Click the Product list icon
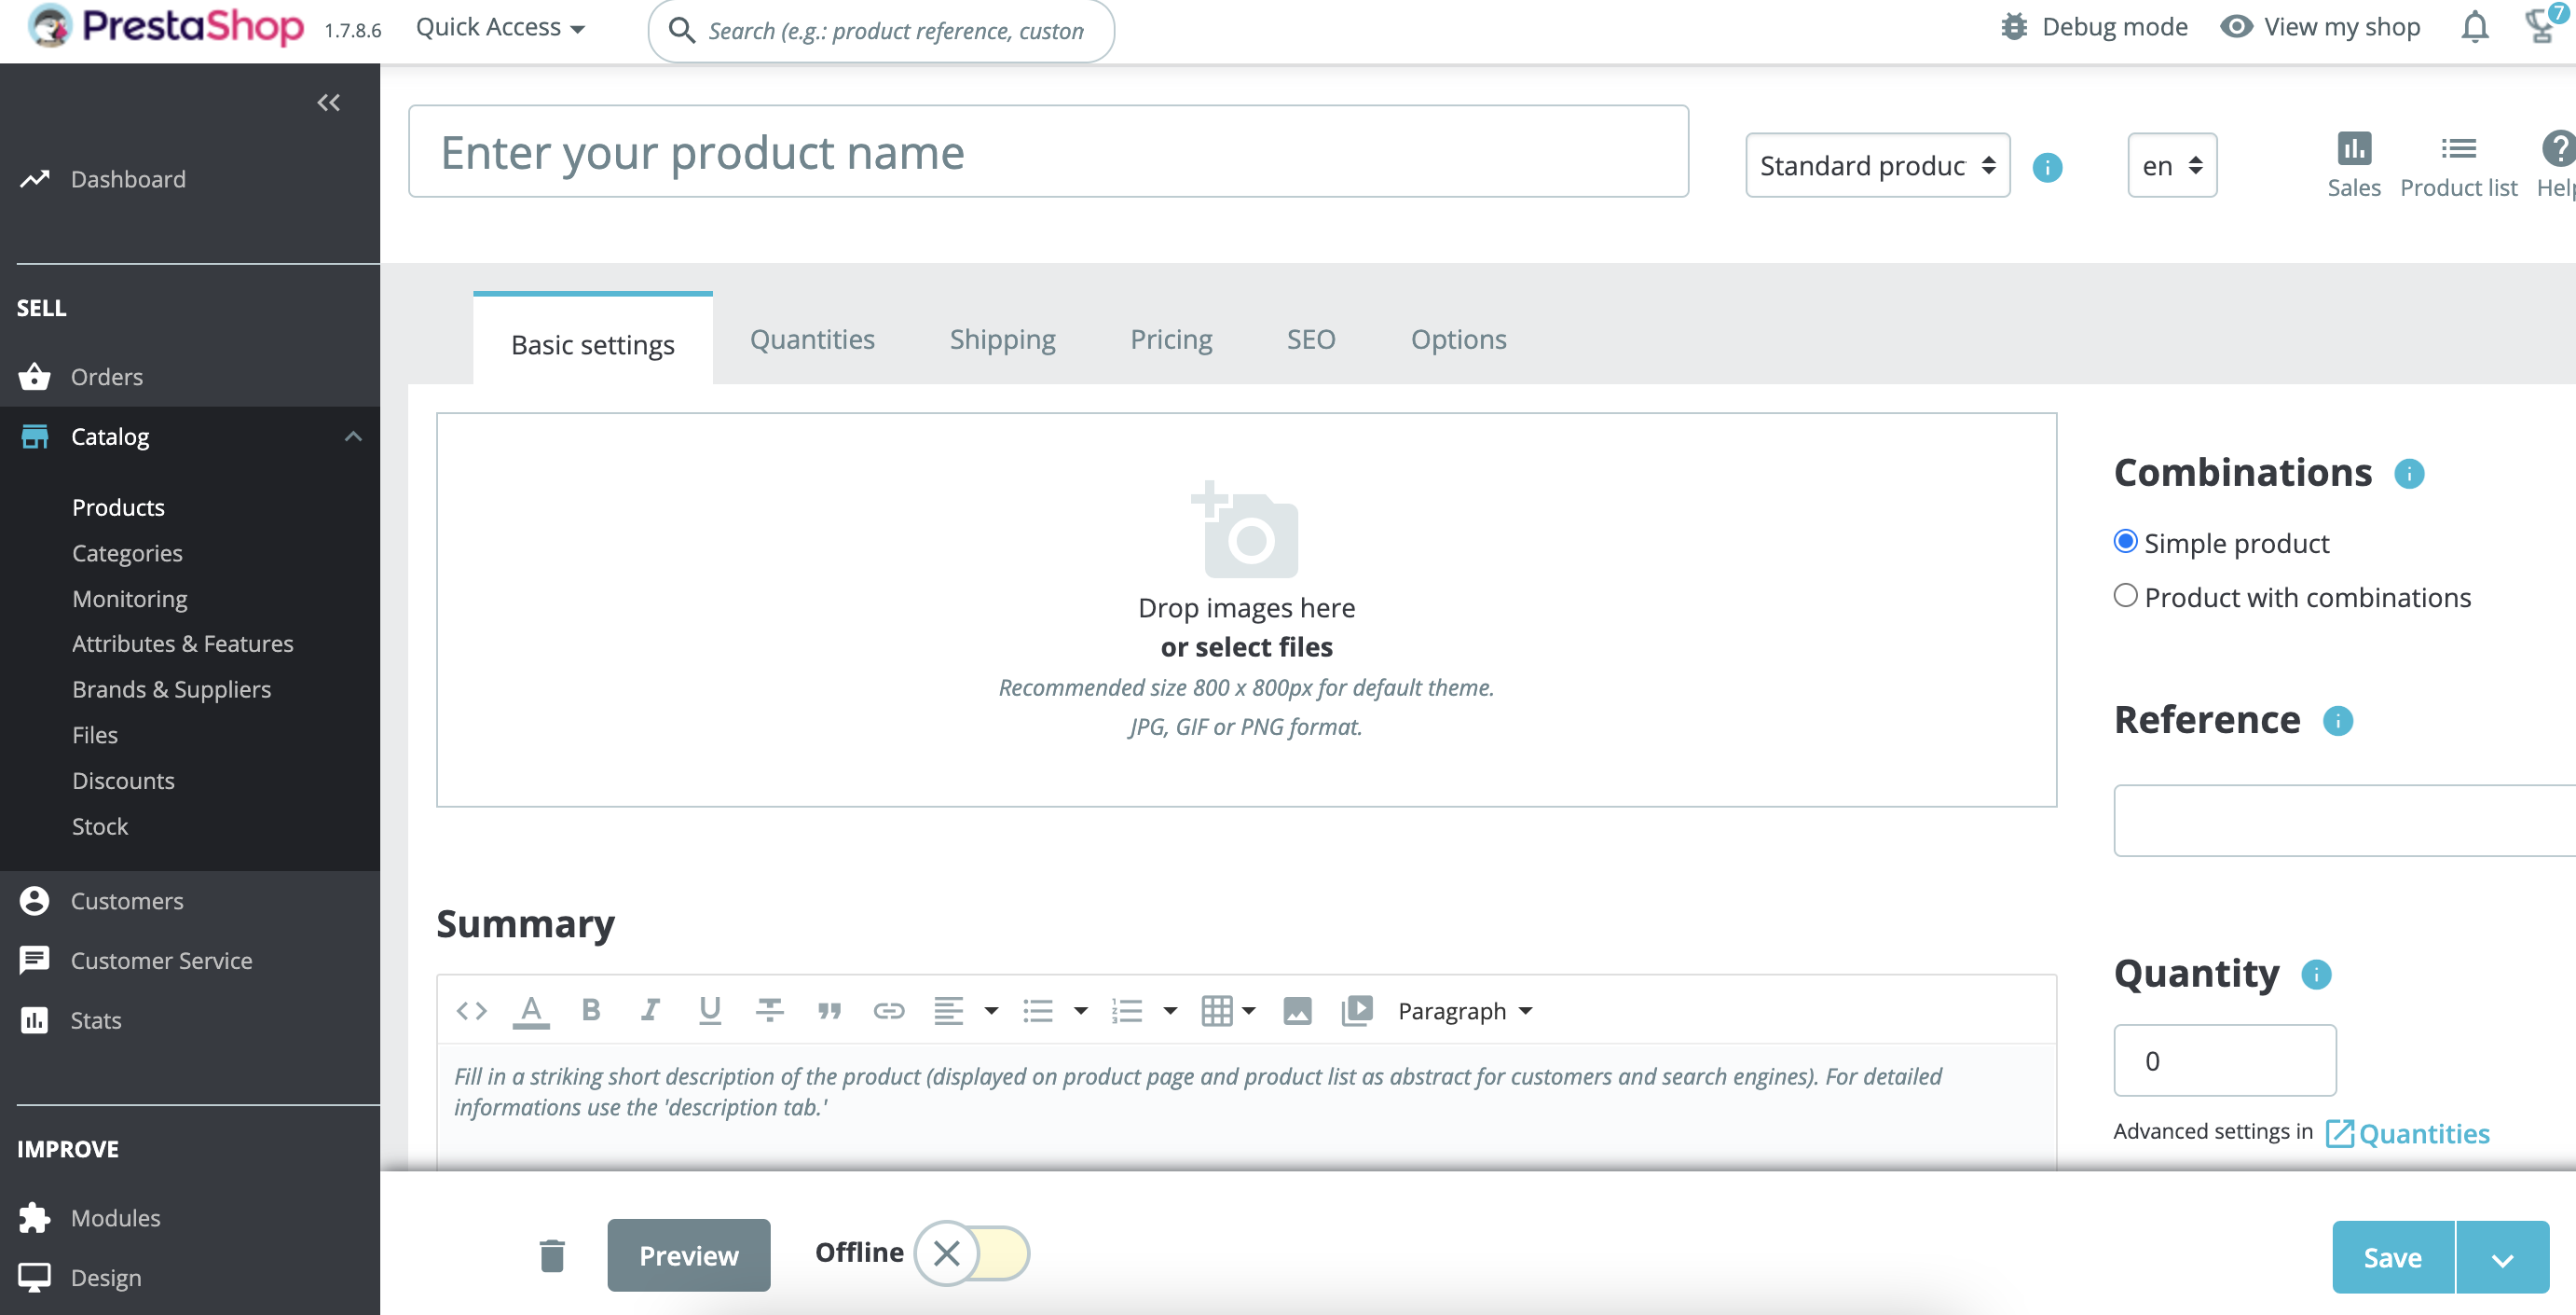The image size is (2576, 1315). (x=2460, y=163)
